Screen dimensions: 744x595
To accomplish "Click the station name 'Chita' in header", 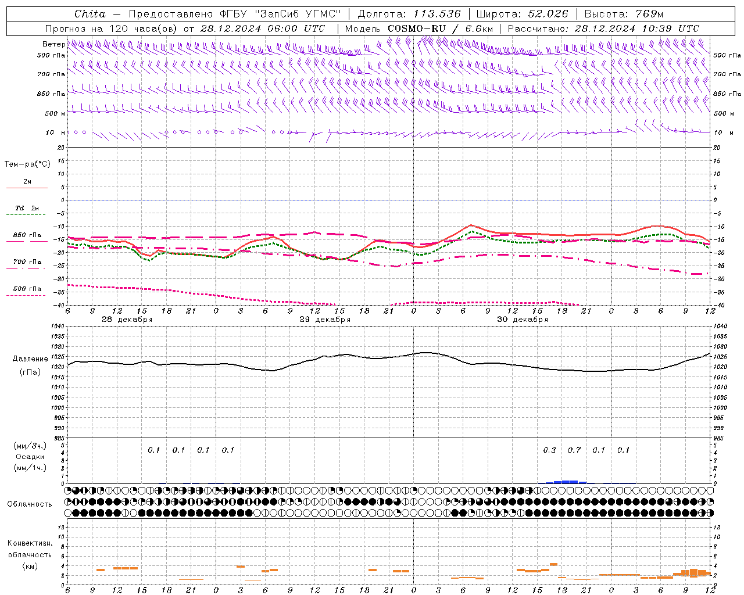I will click(90, 14).
